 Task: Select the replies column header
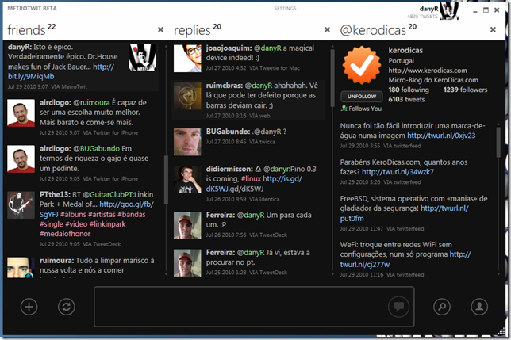pos(198,30)
